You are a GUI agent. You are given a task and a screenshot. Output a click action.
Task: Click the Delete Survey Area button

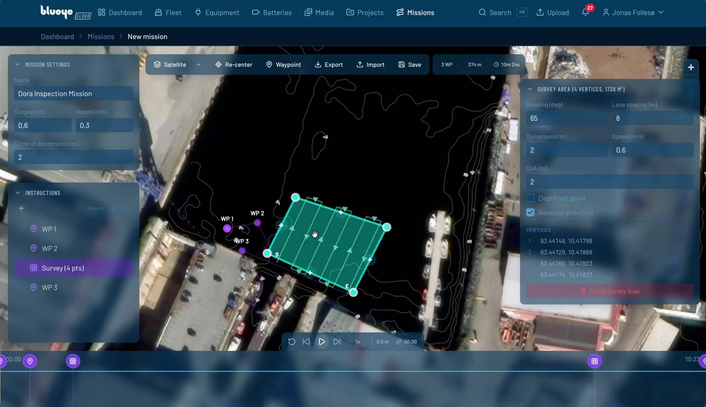point(609,291)
